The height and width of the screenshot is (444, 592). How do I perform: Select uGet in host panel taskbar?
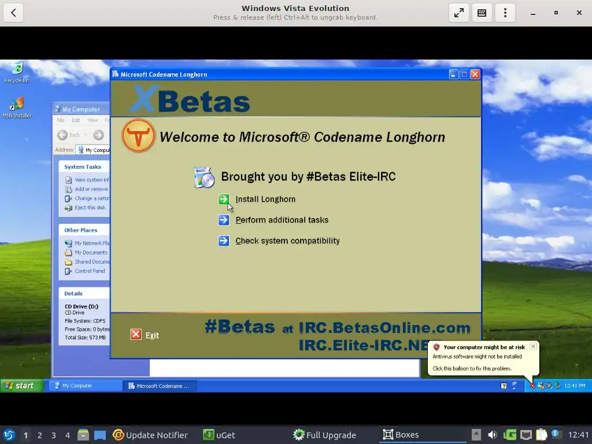pyautogui.click(x=219, y=435)
